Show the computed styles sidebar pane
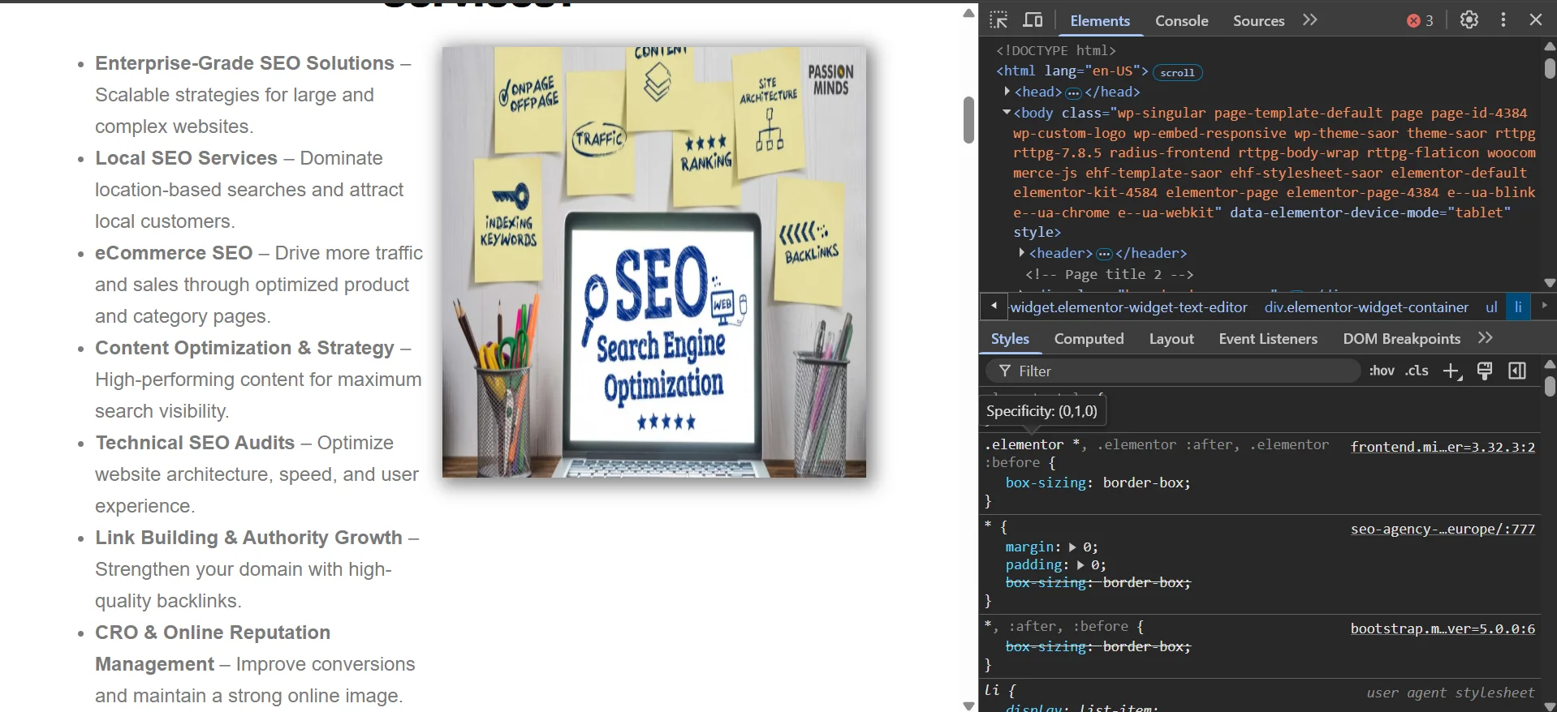1557x712 pixels. pos(1516,371)
